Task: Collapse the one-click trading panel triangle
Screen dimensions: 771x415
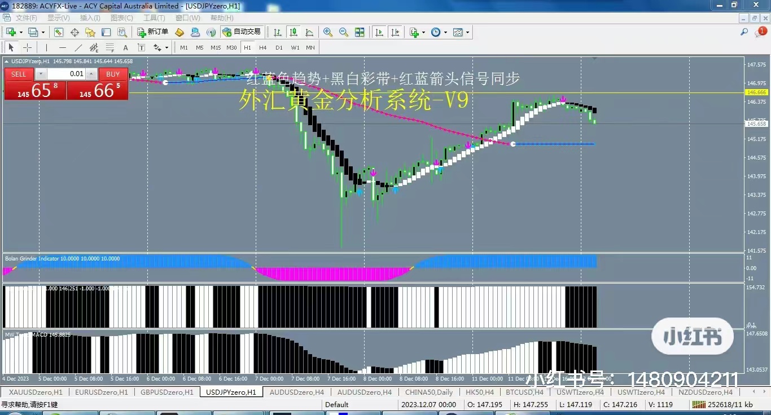Action: [x=6, y=61]
